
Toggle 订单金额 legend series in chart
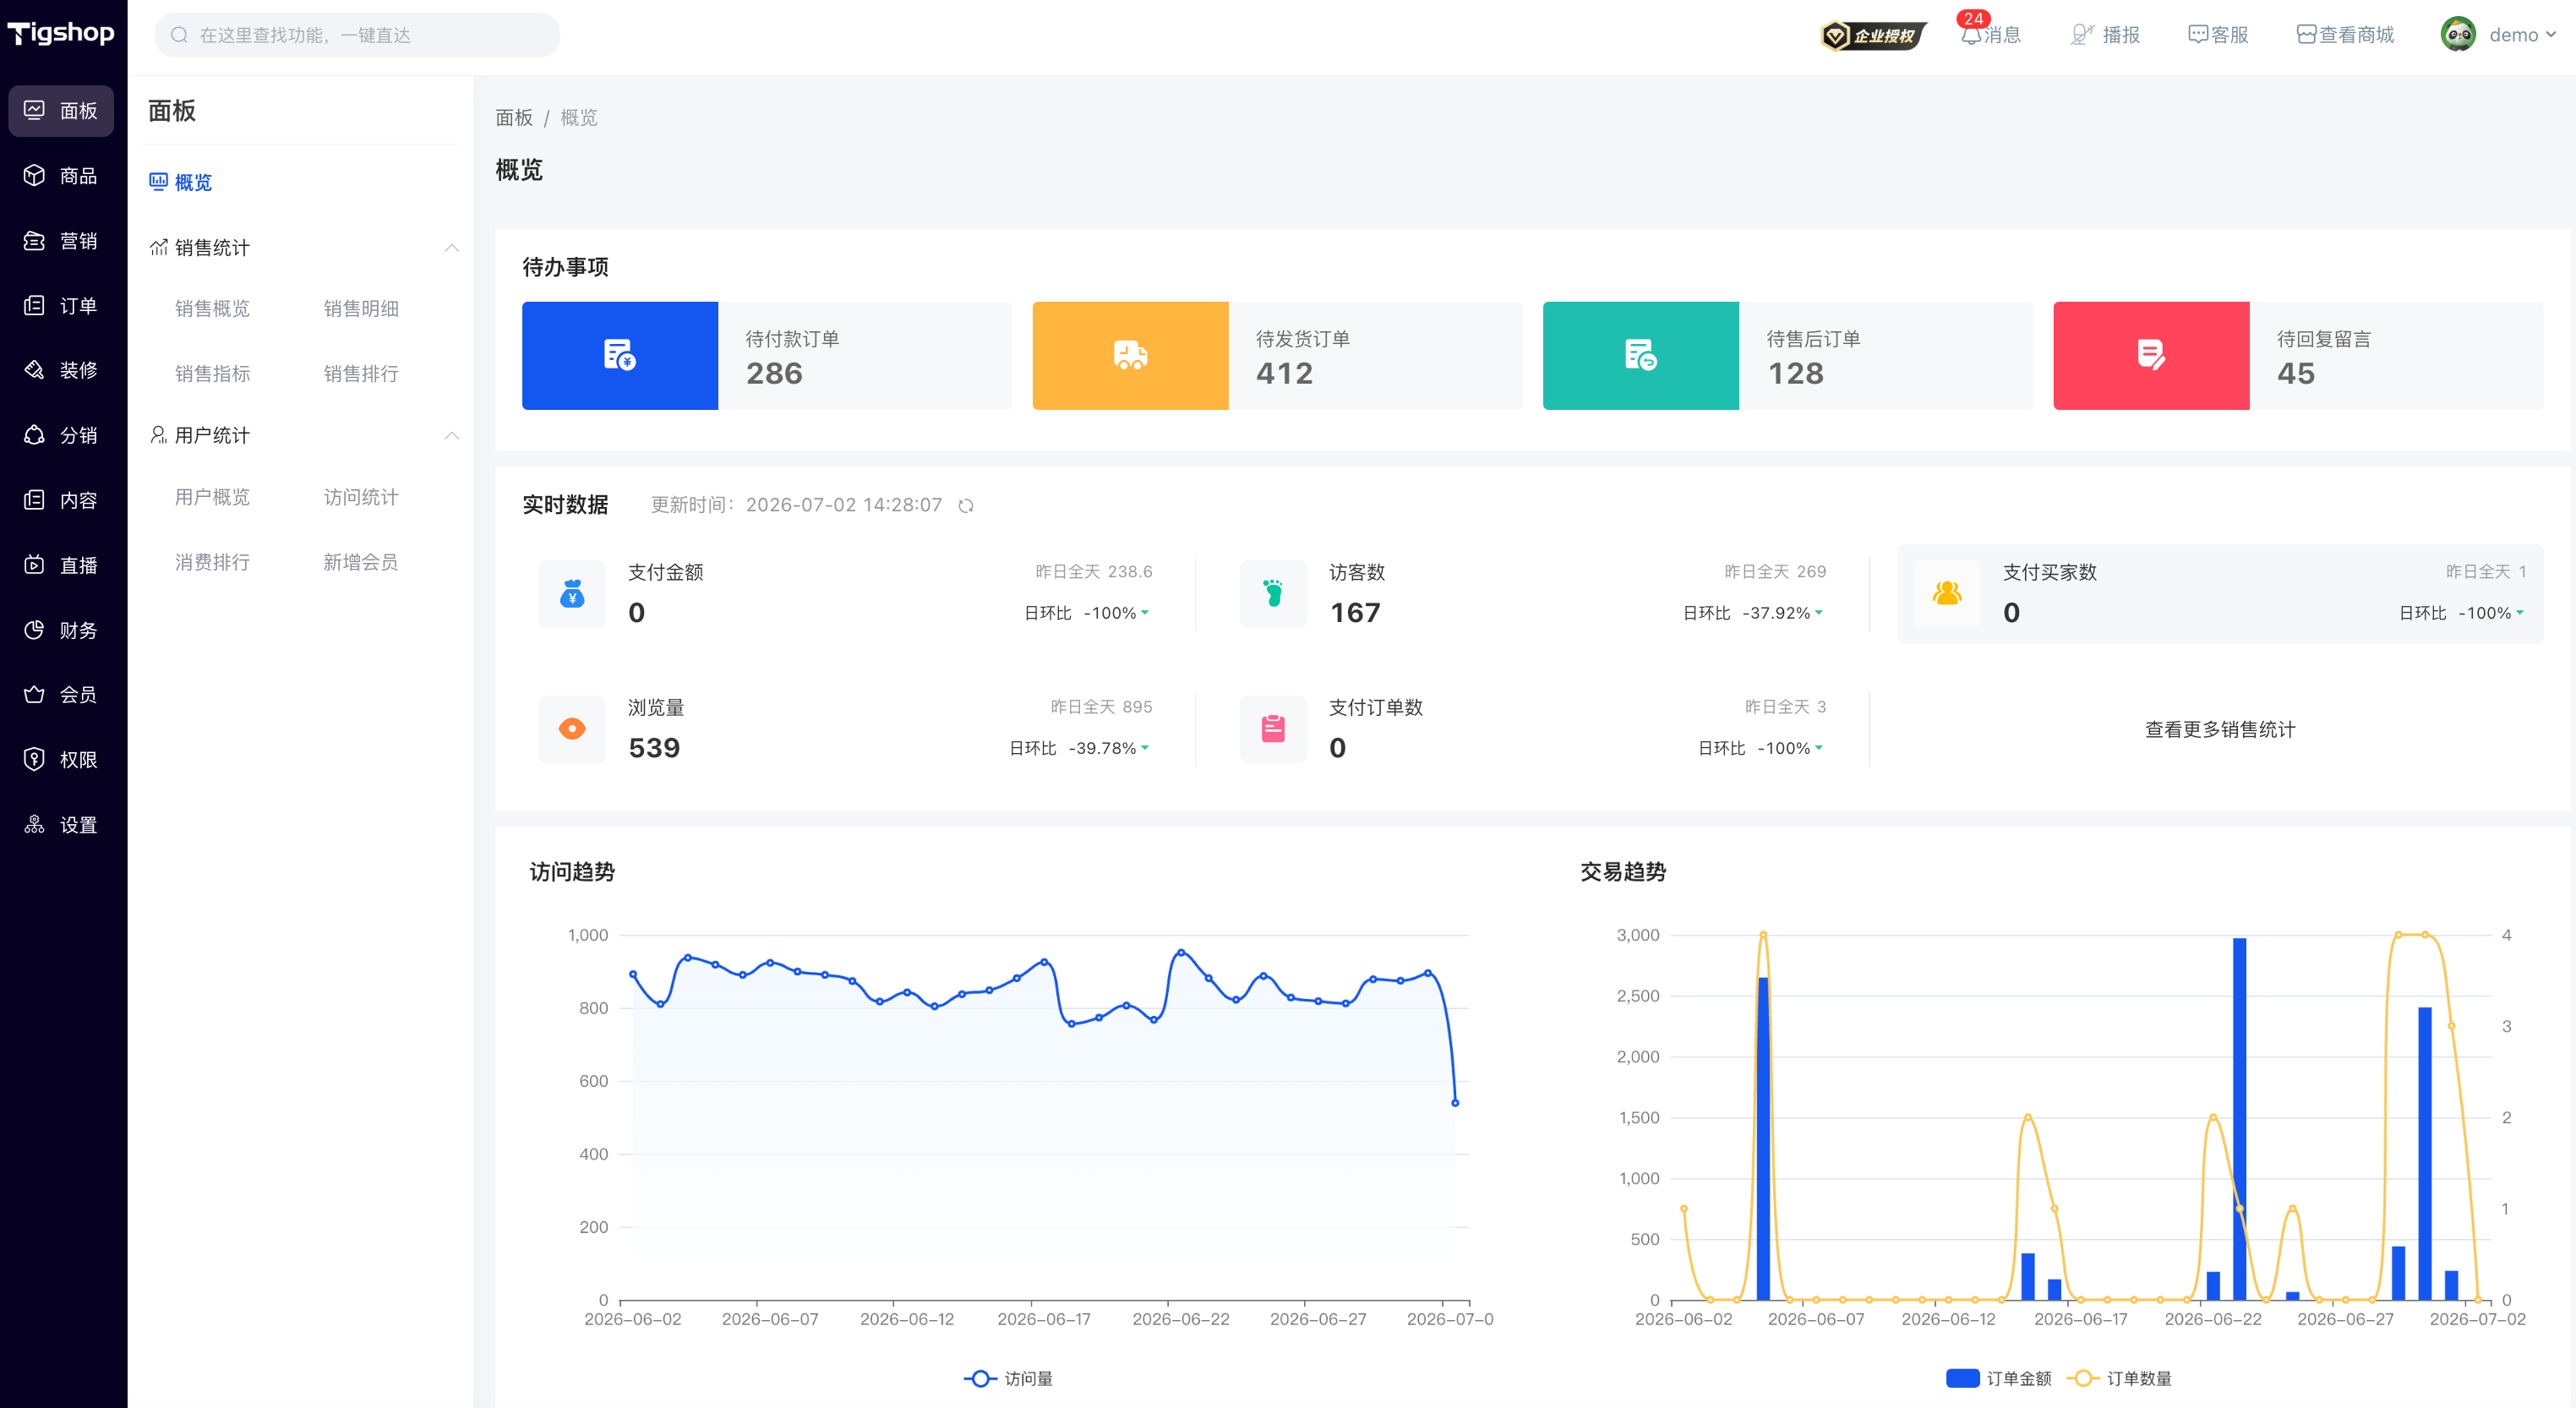point(1998,1378)
